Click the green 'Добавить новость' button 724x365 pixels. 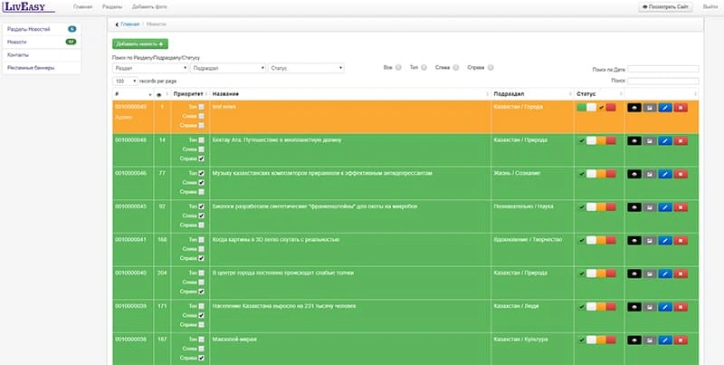[x=140, y=43]
